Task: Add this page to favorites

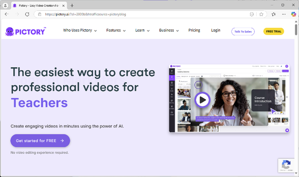Action: (261, 14)
